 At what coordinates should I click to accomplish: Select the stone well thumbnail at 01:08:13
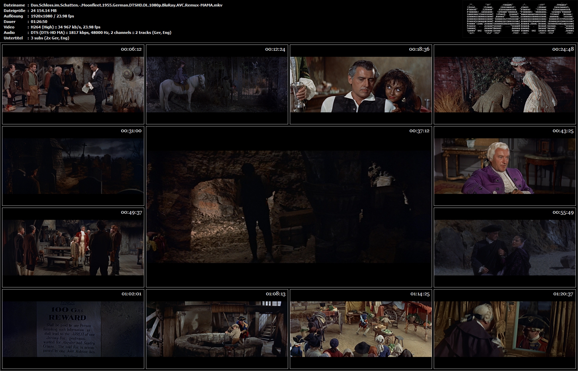(x=217, y=329)
